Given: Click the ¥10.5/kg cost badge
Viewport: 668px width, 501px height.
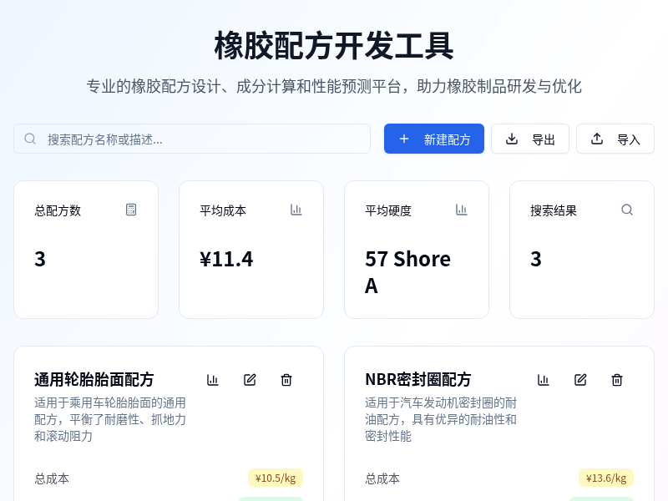Looking at the screenshot, I should (x=276, y=478).
